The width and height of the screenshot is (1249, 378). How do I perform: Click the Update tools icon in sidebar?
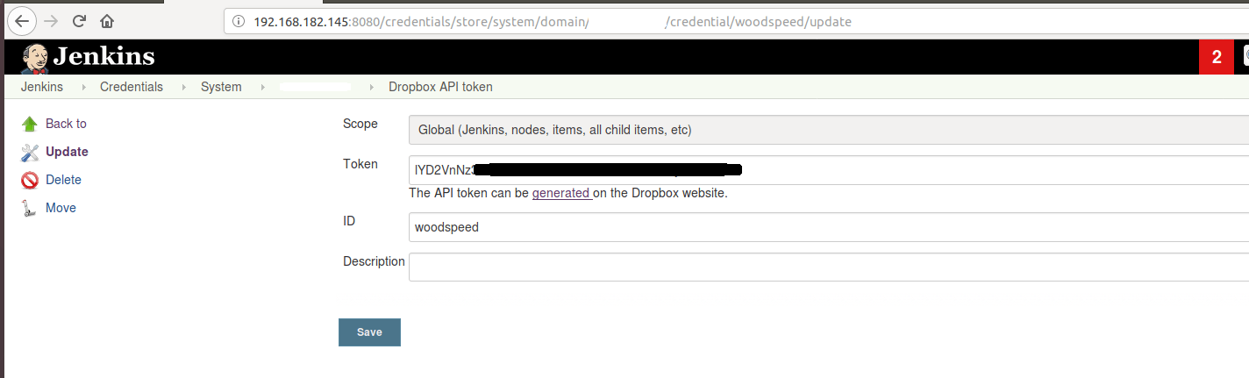30,153
